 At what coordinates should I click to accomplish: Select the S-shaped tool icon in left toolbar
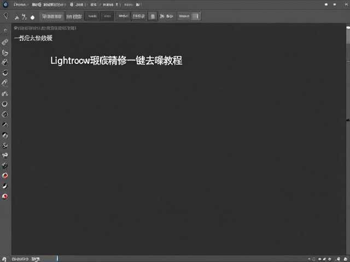[x=5, y=146]
